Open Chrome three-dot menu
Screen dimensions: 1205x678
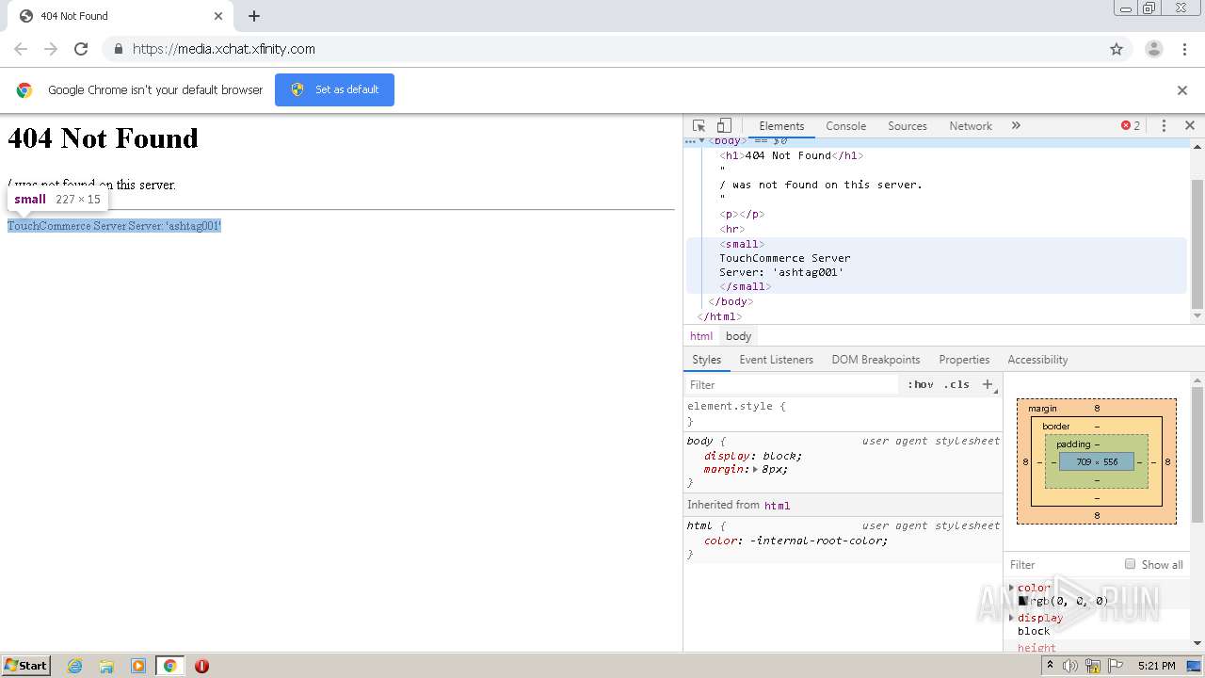tap(1184, 49)
